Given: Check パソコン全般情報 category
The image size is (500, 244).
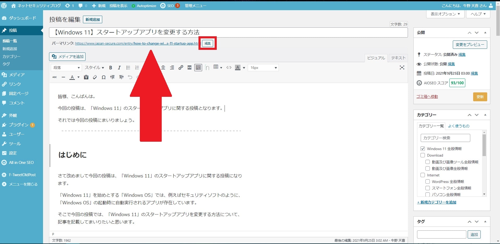Looking at the screenshot, I should click(x=427, y=194).
